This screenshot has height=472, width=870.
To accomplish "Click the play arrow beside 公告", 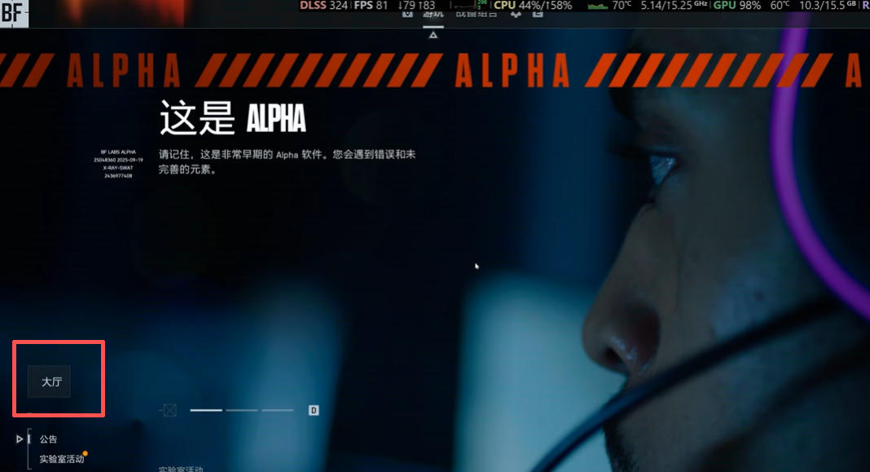I will pos(20,439).
